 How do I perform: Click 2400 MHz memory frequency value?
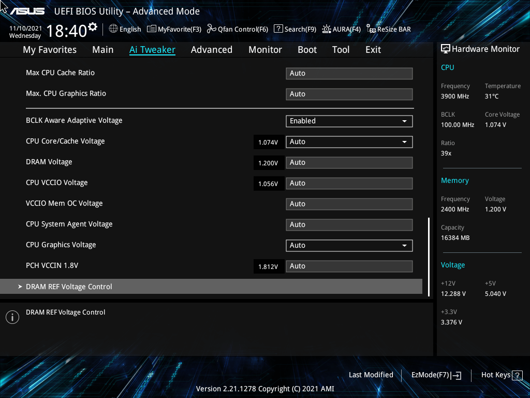coord(455,209)
